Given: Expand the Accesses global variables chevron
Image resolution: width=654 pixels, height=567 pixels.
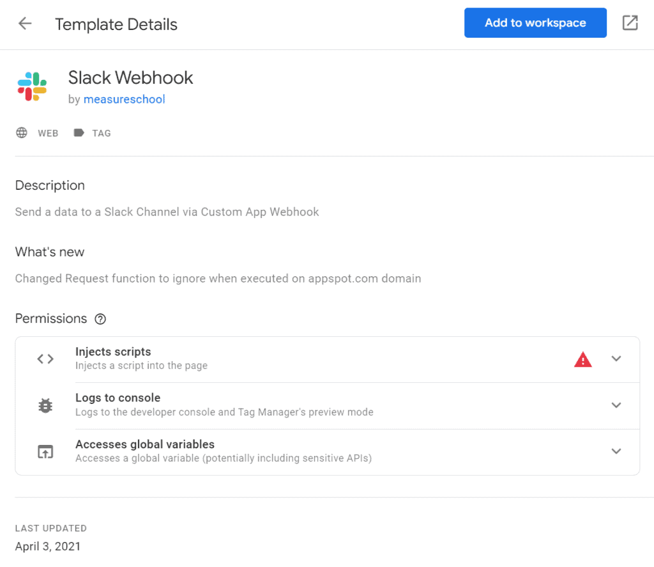Looking at the screenshot, I should (616, 451).
